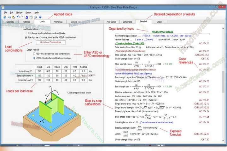Click the Paste toolbar icon
This screenshot has width=227, height=151.
tap(13, 17)
